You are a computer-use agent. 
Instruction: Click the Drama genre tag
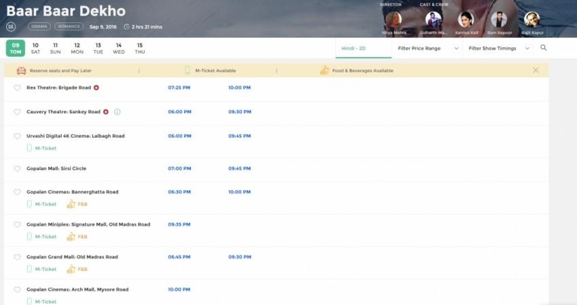39,26
